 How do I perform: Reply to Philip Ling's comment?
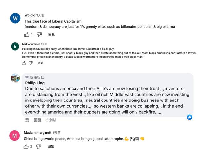(x=38, y=120)
